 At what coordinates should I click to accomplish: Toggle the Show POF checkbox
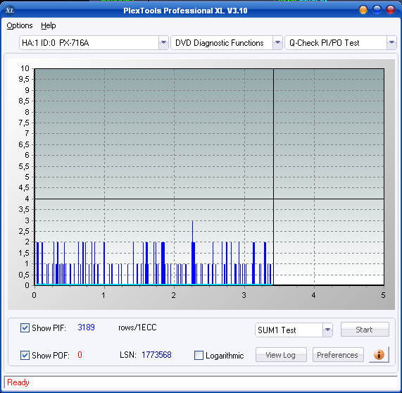click(x=25, y=355)
